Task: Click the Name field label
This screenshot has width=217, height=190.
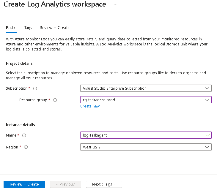Action: coord(11,135)
